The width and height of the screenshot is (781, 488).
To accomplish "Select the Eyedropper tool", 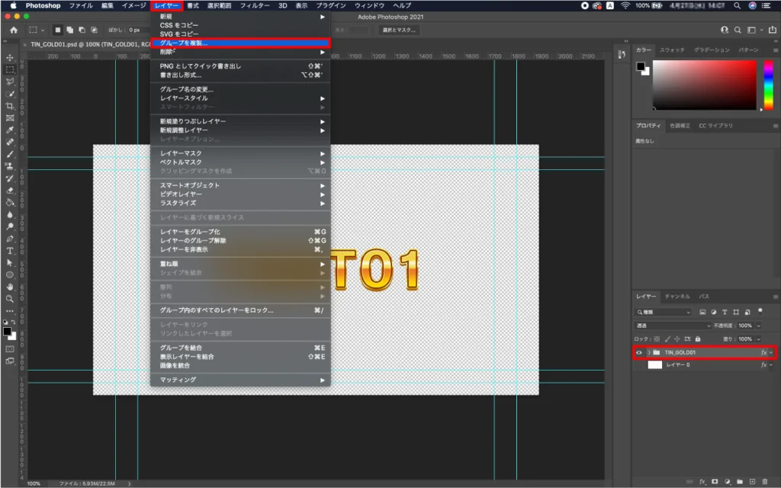I will [x=9, y=130].
